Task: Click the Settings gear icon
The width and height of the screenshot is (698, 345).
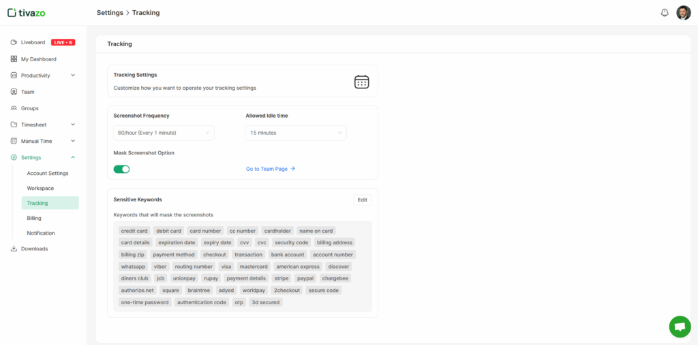Action: coord(14,158)
